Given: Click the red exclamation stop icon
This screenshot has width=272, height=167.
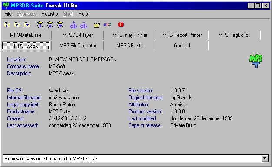Looking at the screenshot, I should coord(121,25).
